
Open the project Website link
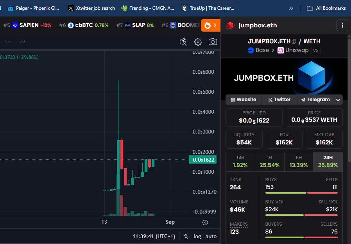coord(244,100)
